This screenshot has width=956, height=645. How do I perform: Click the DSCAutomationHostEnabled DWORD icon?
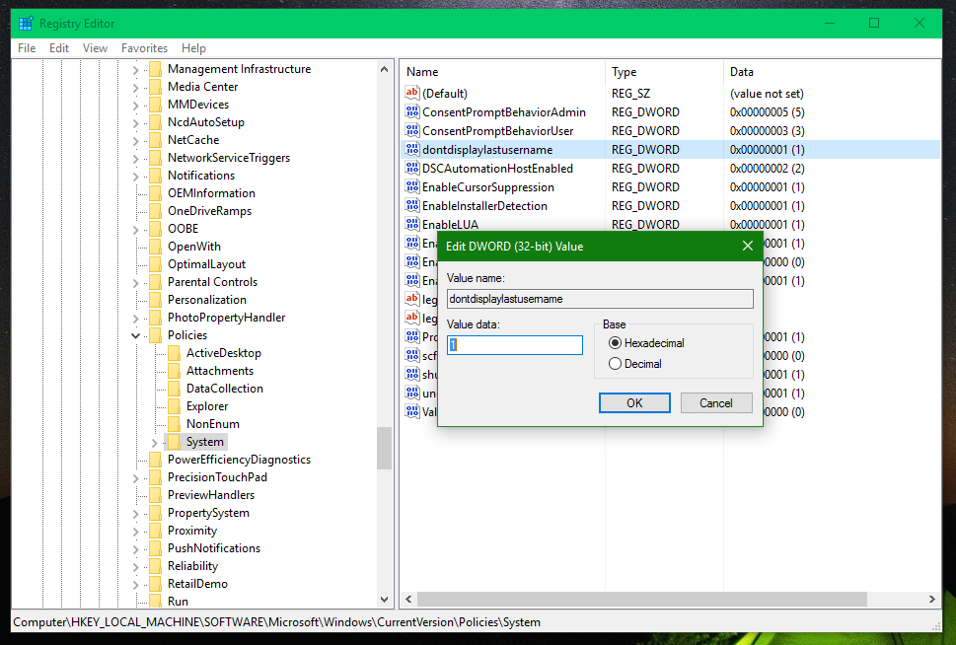point(412,169)
